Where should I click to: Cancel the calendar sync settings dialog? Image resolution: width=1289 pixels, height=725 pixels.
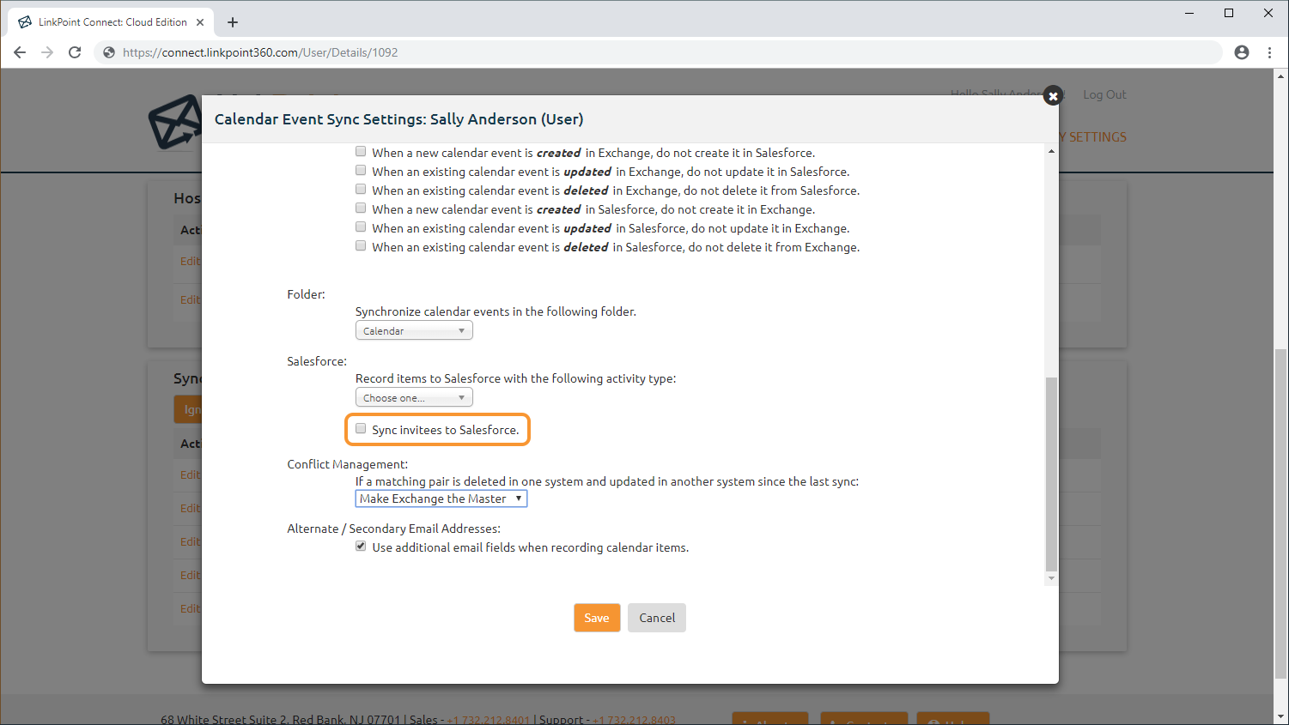[657, 618]
